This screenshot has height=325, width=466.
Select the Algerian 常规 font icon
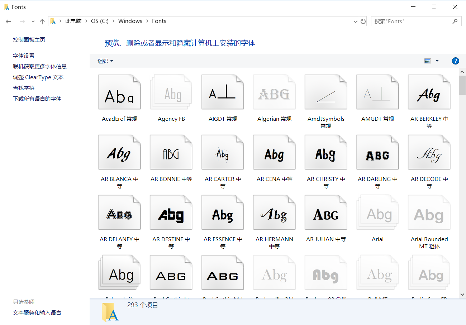[274, 92]
